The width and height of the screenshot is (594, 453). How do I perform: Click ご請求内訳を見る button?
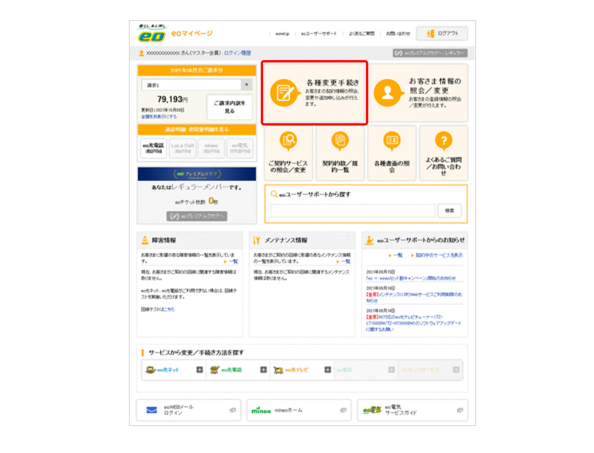pyautogui.click(x=229, y=107)
